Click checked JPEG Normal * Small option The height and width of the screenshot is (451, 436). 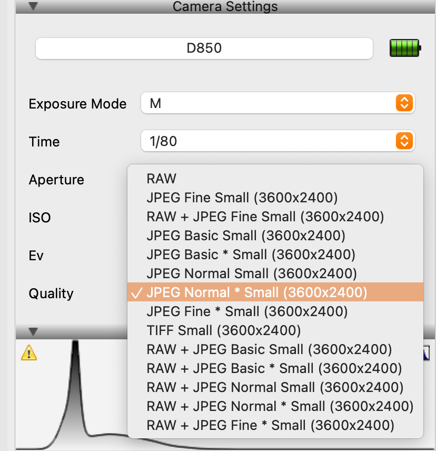[x=275, y=292]
